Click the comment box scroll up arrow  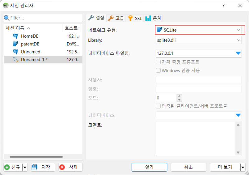(238, 125)
